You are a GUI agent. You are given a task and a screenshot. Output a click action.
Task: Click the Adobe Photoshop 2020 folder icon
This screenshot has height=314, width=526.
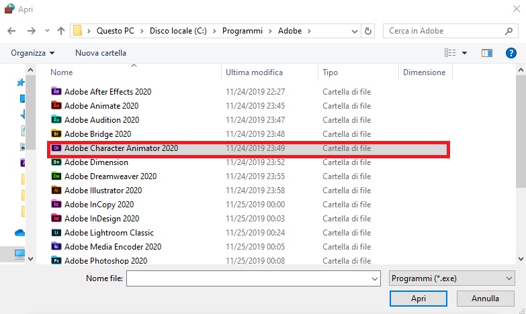(x=56, y=260)
